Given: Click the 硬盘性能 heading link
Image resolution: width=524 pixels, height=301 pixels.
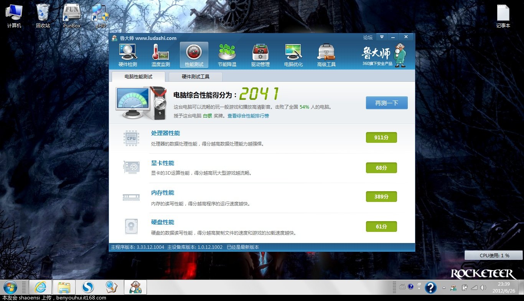Looking at the screenshot, I should tap(163, 222).
